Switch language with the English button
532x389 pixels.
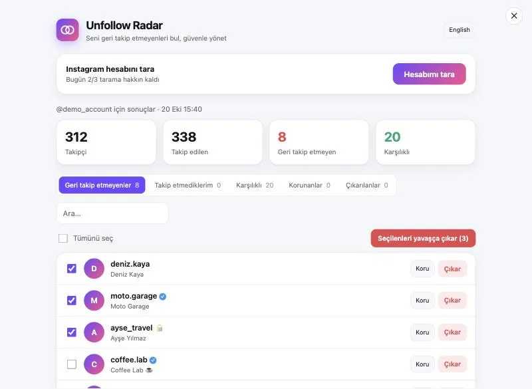coord(460,30)
